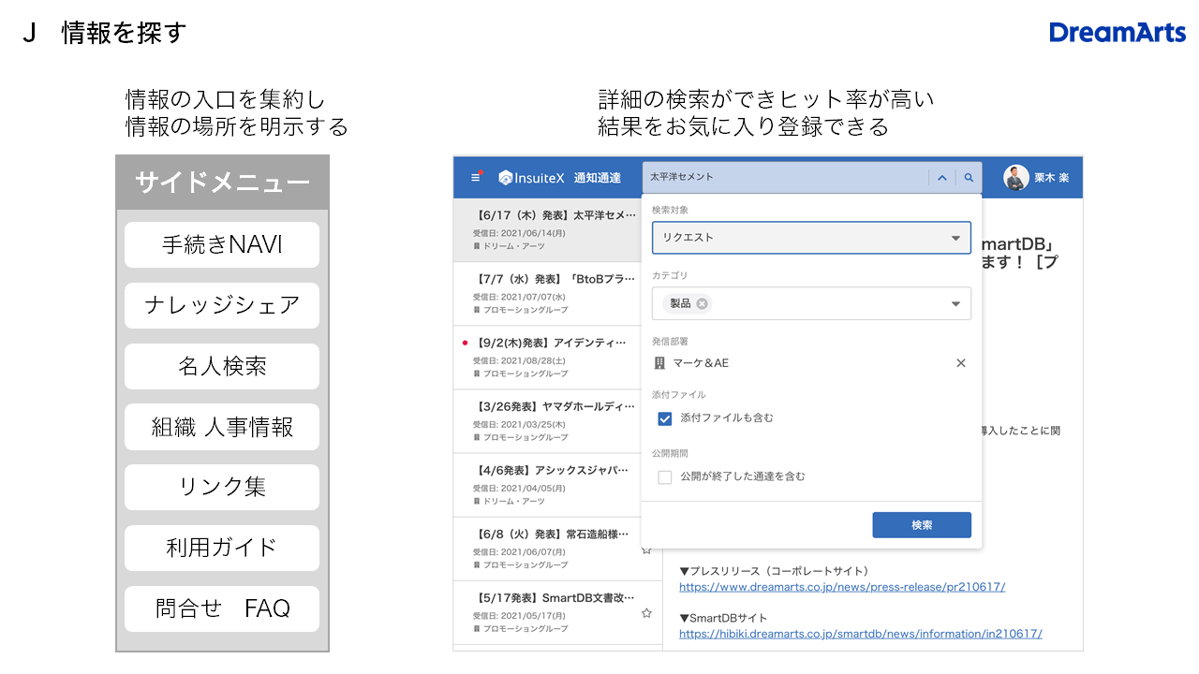Open 利用ガイド menu item
This screenshot has height=674, width=1199.
click(x=222, y=548)
